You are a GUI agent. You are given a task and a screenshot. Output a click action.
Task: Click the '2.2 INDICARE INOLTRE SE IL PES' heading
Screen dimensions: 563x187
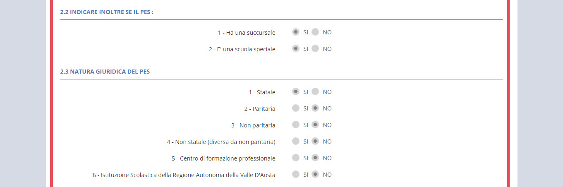coord(107,12)
